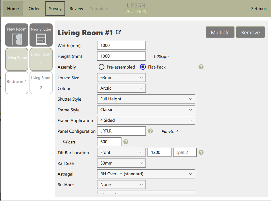Open the Shutter Style dropdown
271x201 pixels.
(146, 99)
